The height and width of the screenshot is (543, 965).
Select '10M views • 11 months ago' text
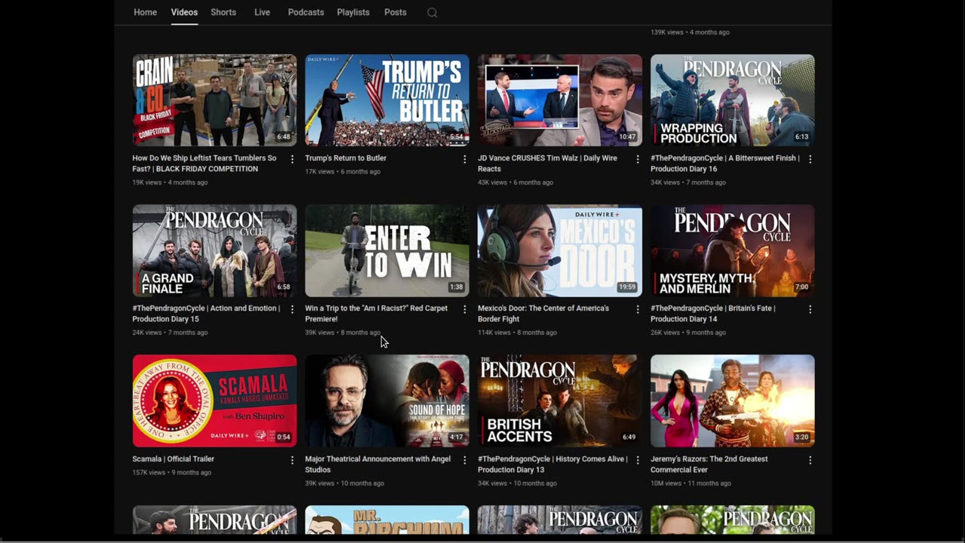pyautogui.click(x=691, y=483)
